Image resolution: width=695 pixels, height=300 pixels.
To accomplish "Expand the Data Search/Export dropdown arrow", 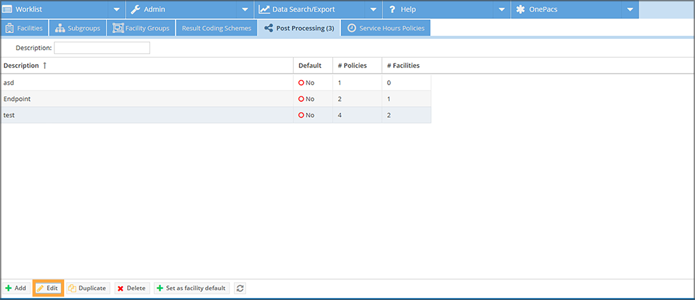I will [x=373, y=10].
